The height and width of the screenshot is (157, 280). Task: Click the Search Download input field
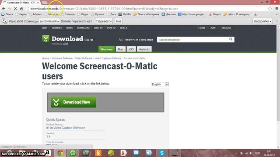coord(192,40)
